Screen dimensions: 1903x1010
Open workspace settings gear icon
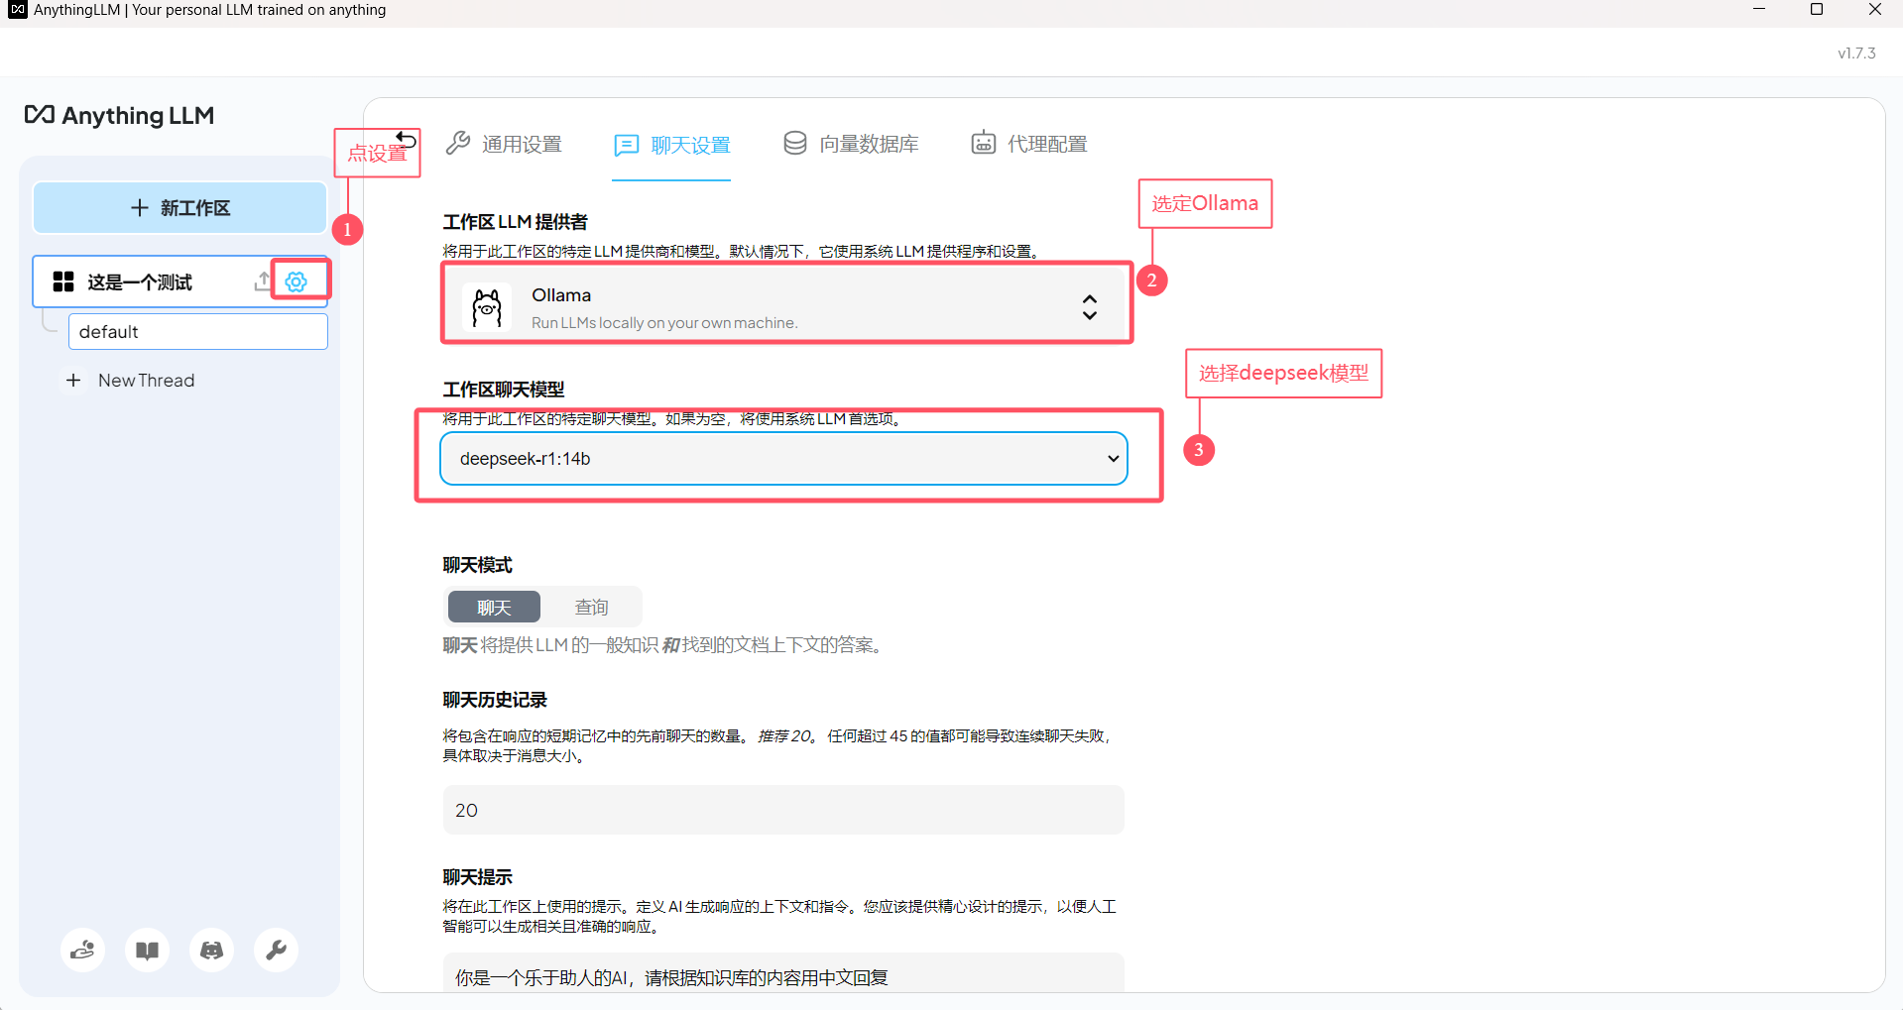tap(297, 281)
